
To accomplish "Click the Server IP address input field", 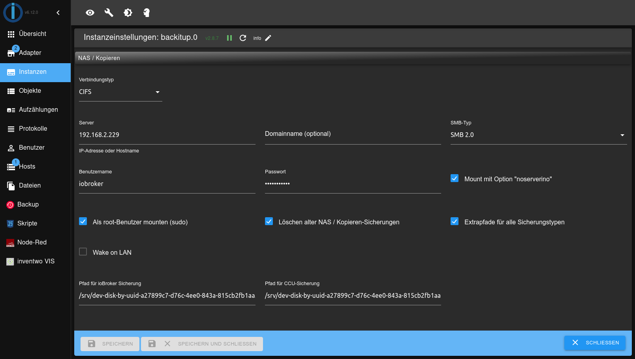I will (x=167, y=135).
